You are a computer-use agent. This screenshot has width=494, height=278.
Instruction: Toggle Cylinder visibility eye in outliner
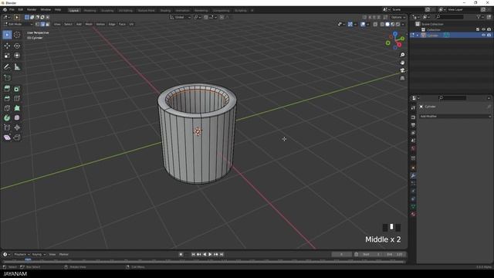point(484,36)
